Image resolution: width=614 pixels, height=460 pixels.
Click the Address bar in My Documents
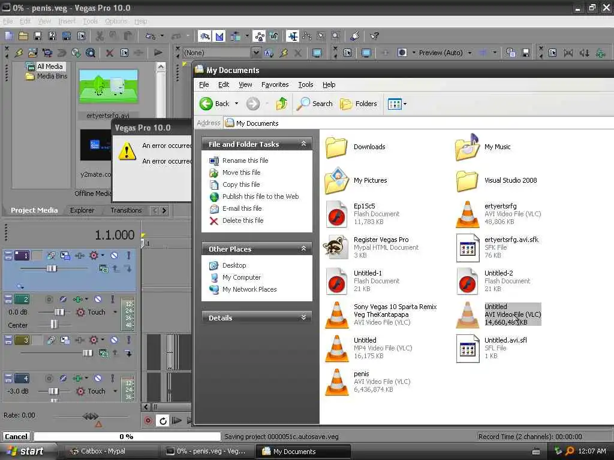(x=419, y=123)
